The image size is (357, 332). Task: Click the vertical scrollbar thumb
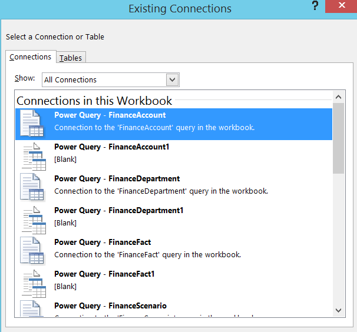(338, 138)
